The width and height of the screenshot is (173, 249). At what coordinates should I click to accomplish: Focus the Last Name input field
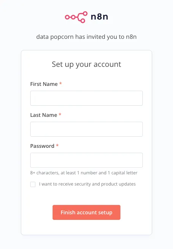coord(86,129)
